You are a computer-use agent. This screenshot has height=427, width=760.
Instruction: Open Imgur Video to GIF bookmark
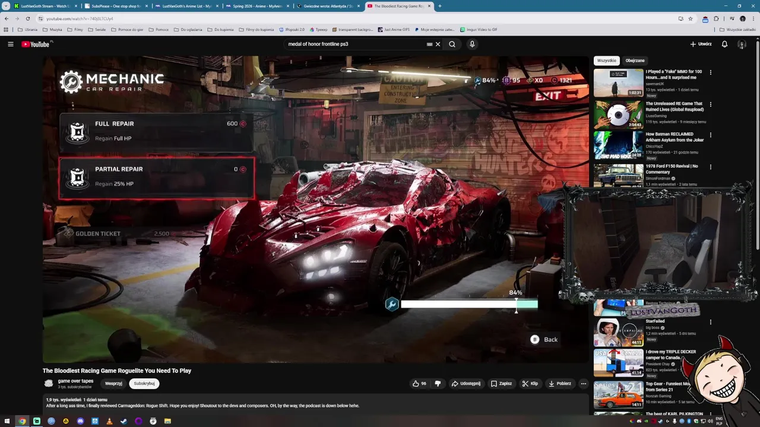pos(479,29)
